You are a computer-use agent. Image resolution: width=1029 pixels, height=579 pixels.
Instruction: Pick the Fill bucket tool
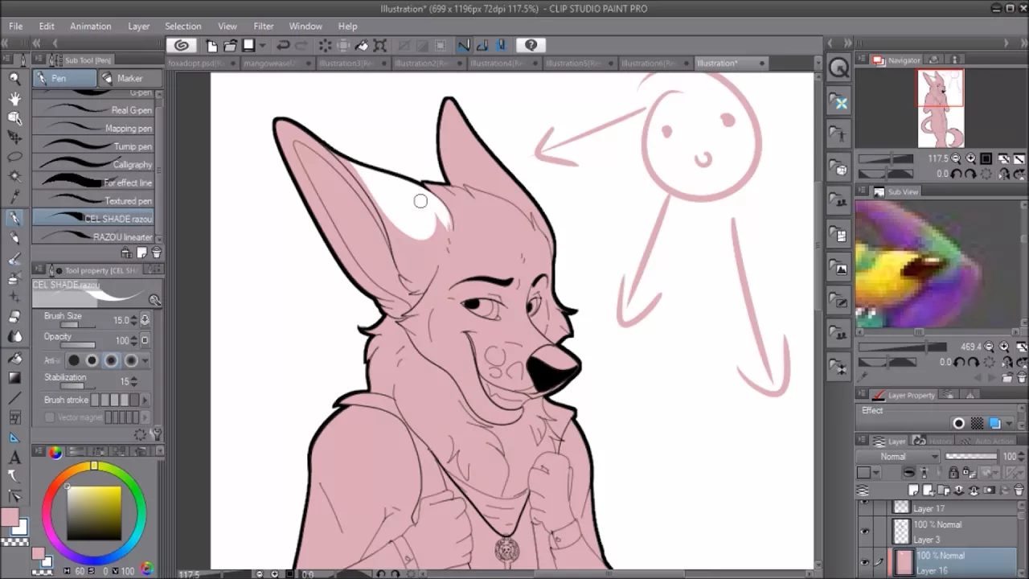click(14, 358)
